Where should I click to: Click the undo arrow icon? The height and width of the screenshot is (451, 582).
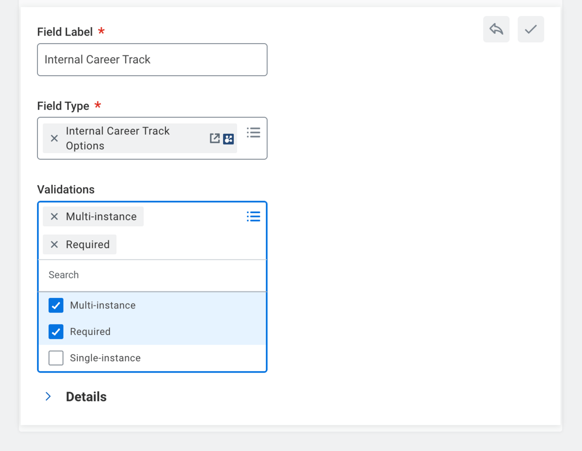(x=496, y=29)
